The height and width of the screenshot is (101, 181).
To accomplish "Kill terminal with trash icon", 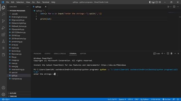I will tap(171, 54).
